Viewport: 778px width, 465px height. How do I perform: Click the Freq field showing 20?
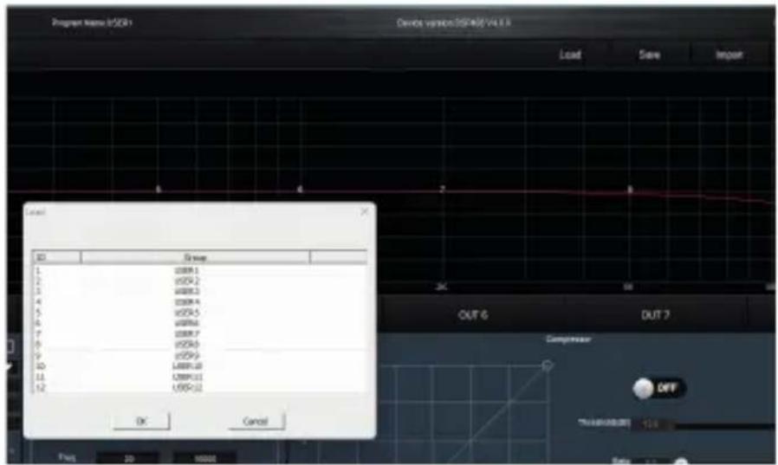tap(128, 459)
